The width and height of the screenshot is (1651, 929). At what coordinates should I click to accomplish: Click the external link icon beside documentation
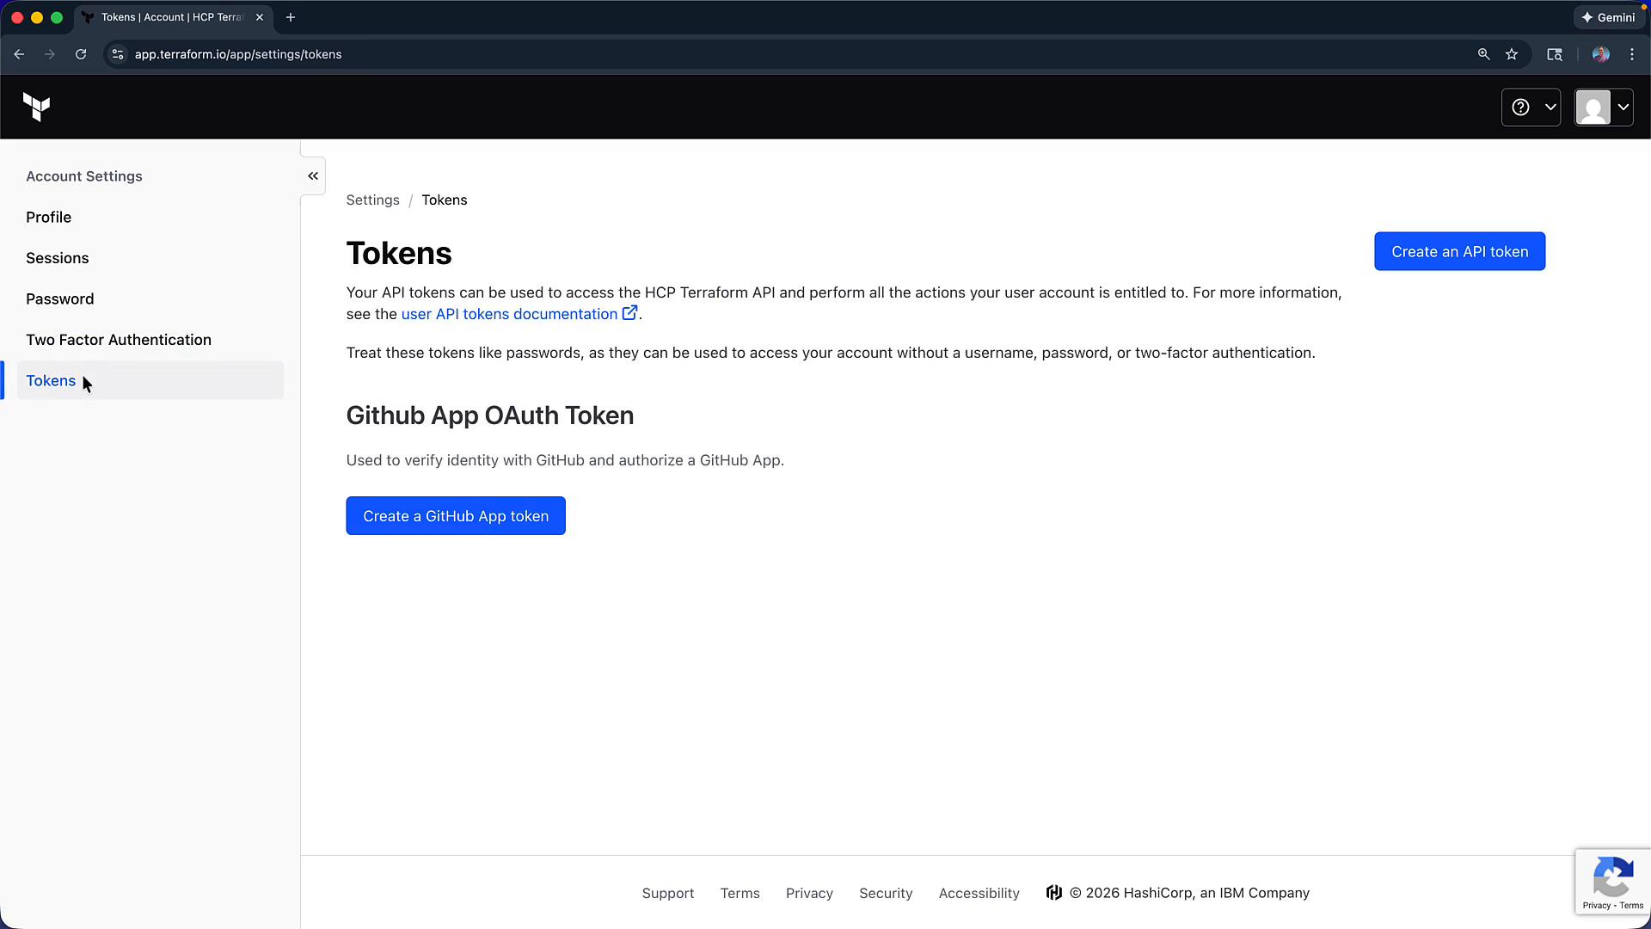point(629,313)
